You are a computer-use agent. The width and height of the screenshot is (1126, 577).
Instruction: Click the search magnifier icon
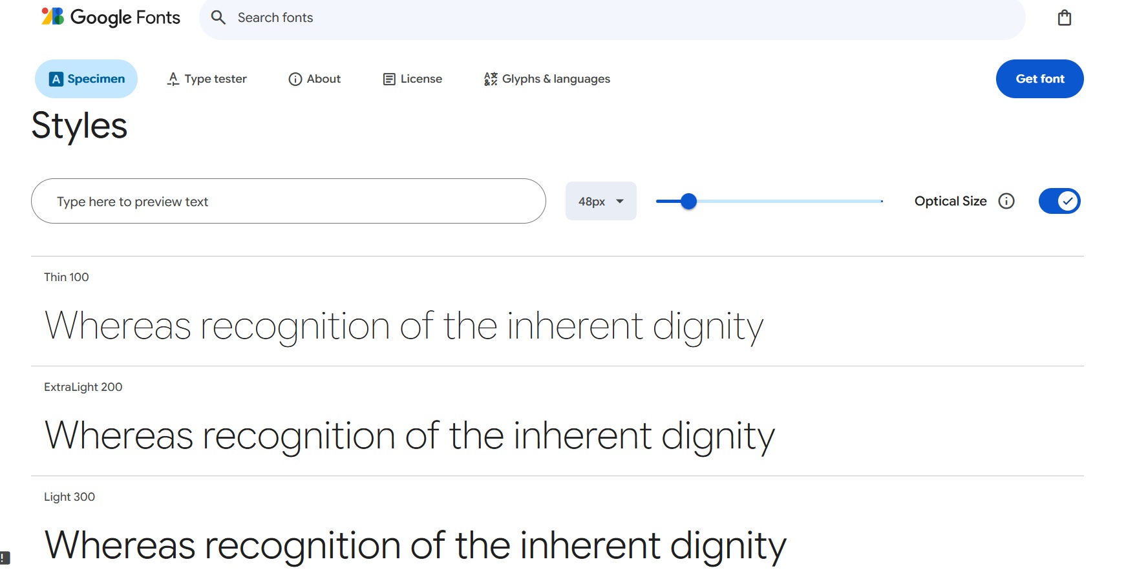click(x=218, y=17)
